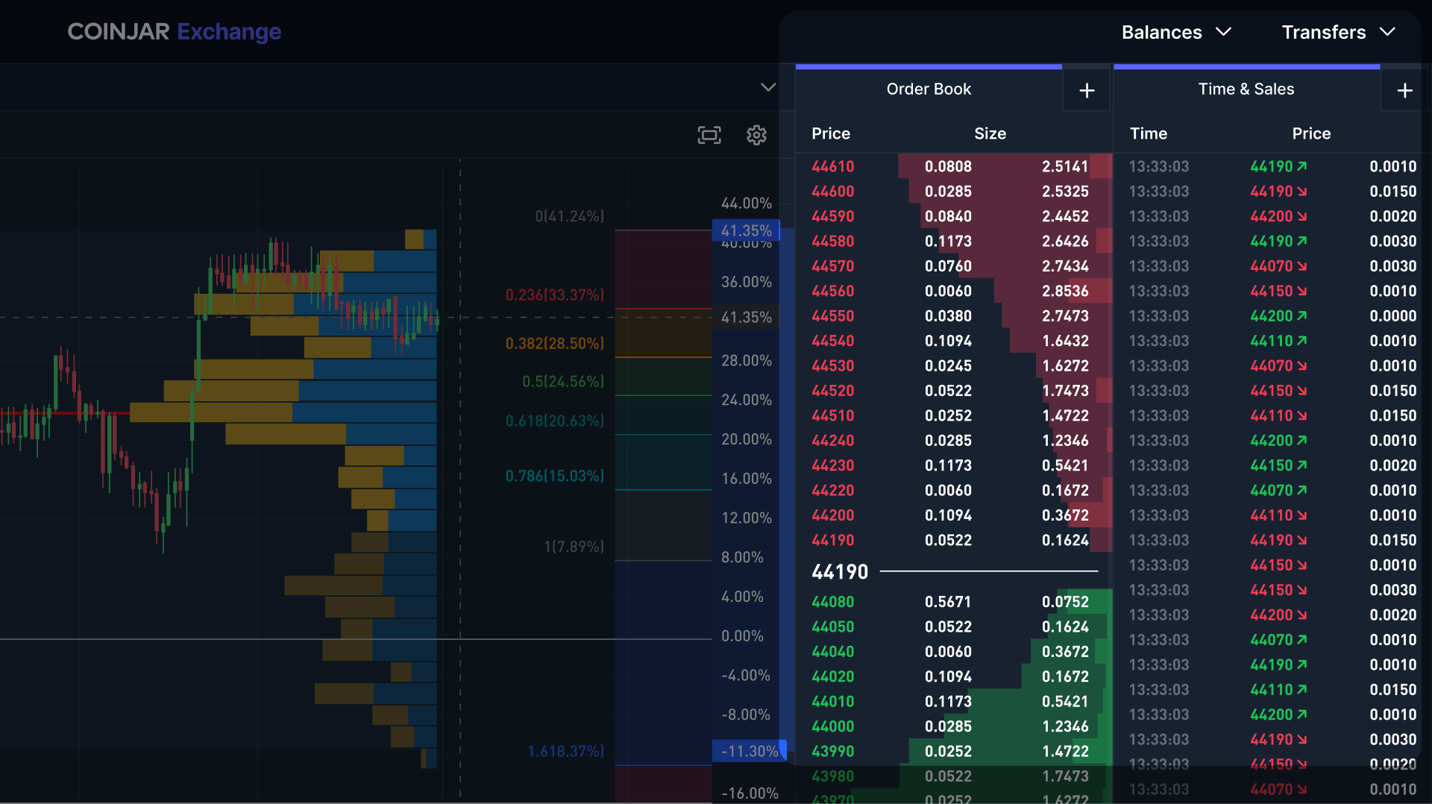Add panel next to Time & Sales tab
This screenshot has width=1432, height=804.
1404,90
